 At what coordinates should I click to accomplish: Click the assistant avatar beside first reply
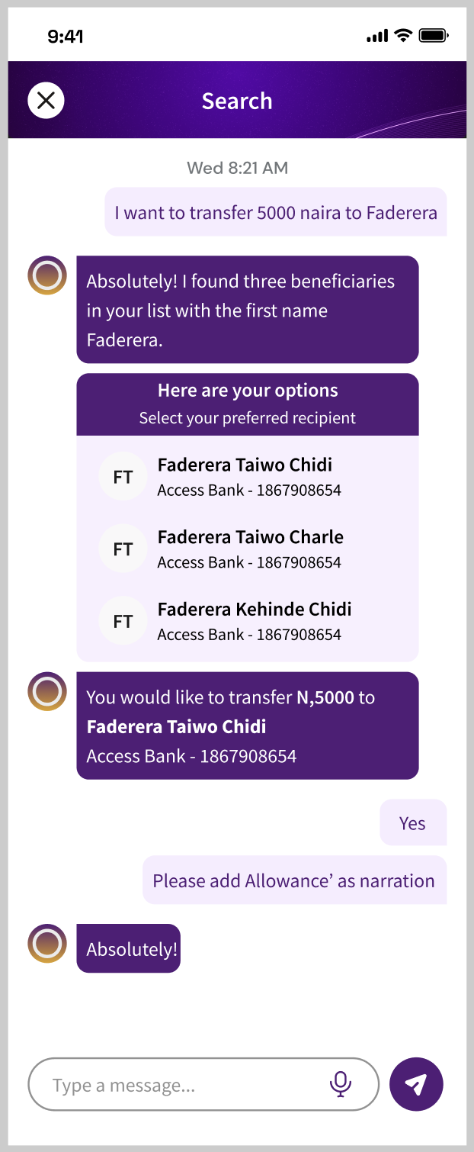[x=47, y=275]
